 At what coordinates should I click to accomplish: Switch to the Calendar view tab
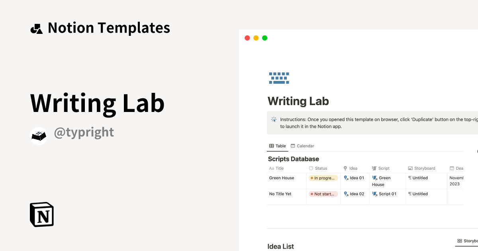click(x=302, y=146)
